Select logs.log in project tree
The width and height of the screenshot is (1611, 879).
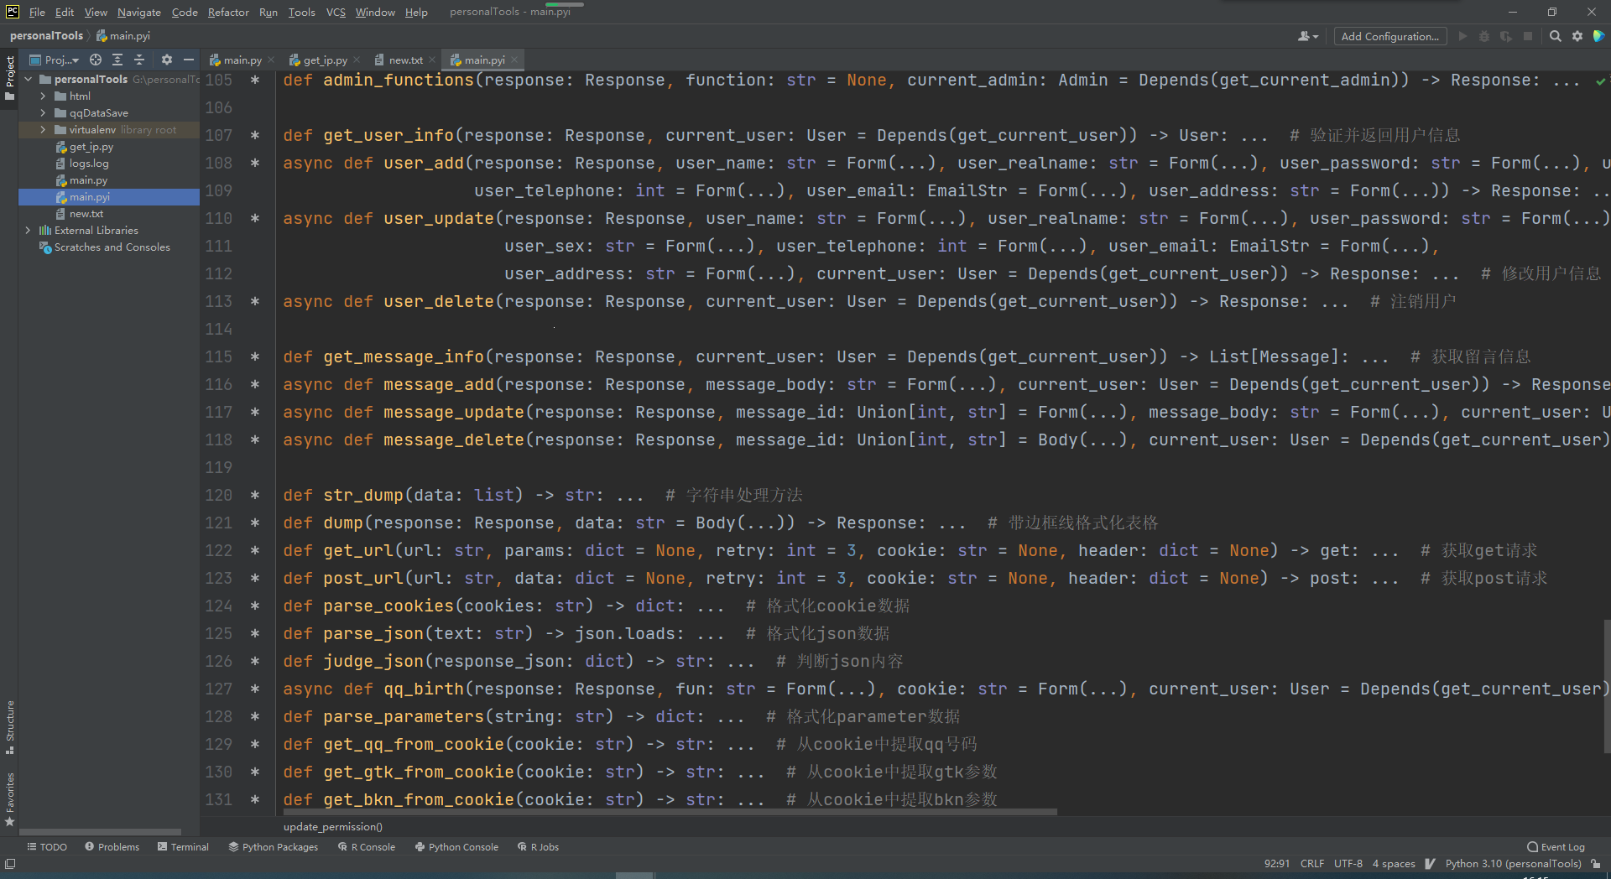pyautogui.click(x=89, y=164)
